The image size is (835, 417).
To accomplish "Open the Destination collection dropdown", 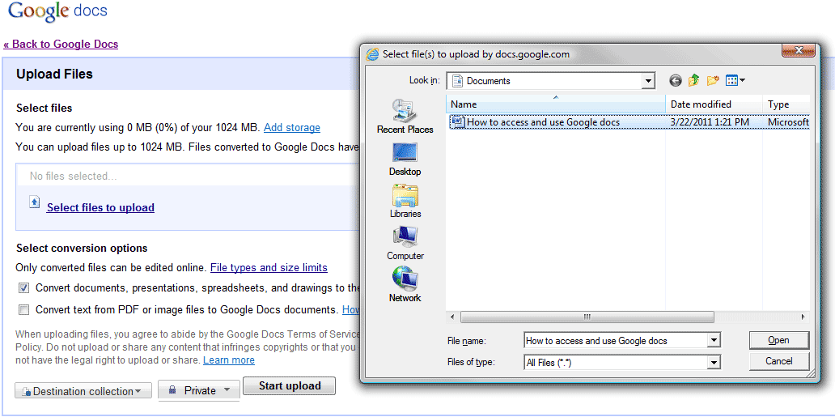I will tap(83, 391).
